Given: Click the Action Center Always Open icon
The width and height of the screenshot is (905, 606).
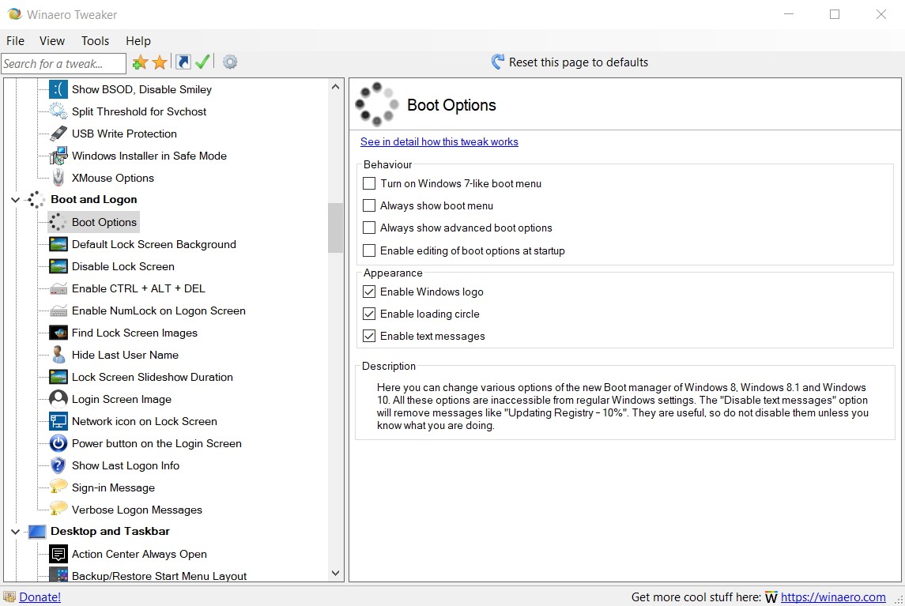Looking at the screenshot, I should (x=58, y=554).
